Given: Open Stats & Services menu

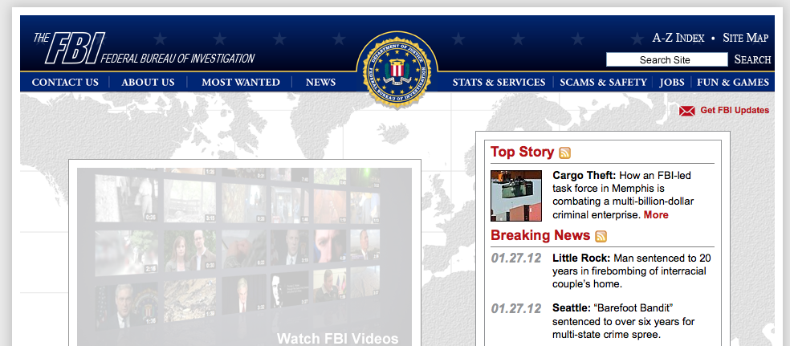Looking at the screenshot, I should pos(499,82).
